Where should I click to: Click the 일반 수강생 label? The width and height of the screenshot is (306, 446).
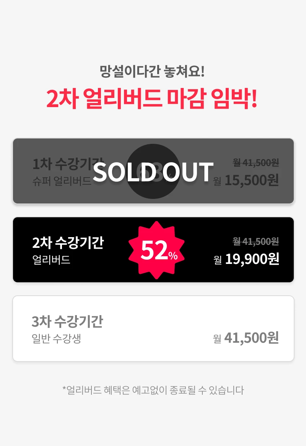point(56,339)
